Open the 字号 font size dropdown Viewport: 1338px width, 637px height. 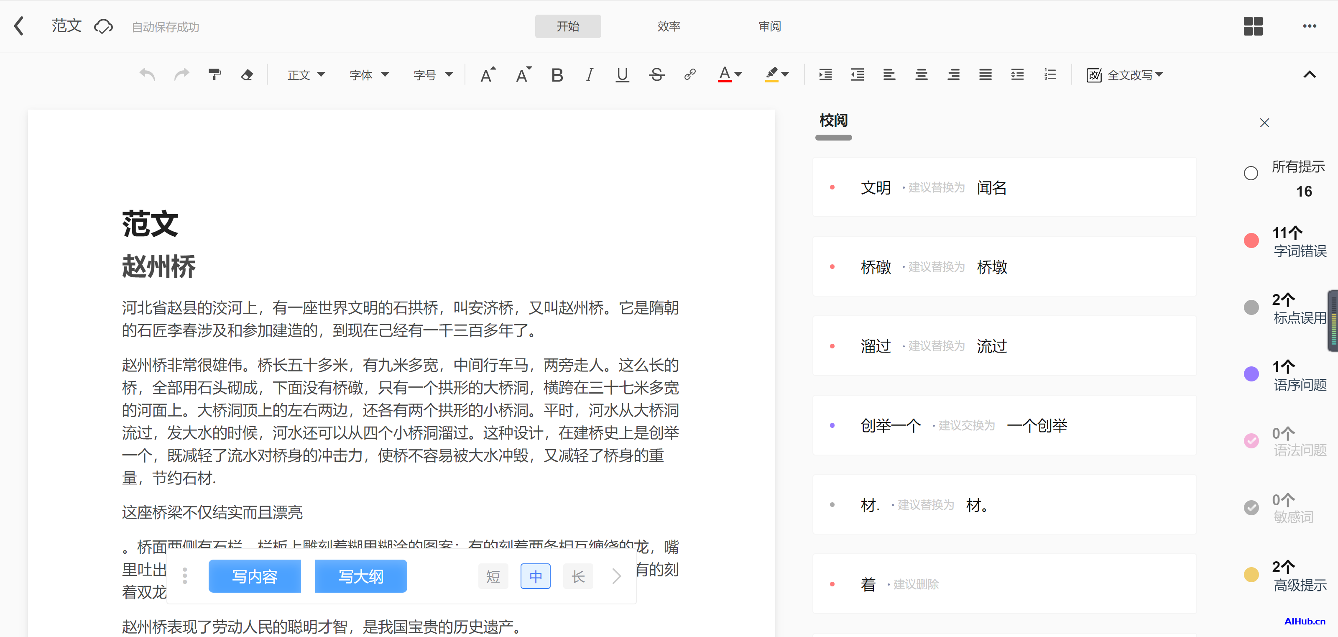coord(433,74)
